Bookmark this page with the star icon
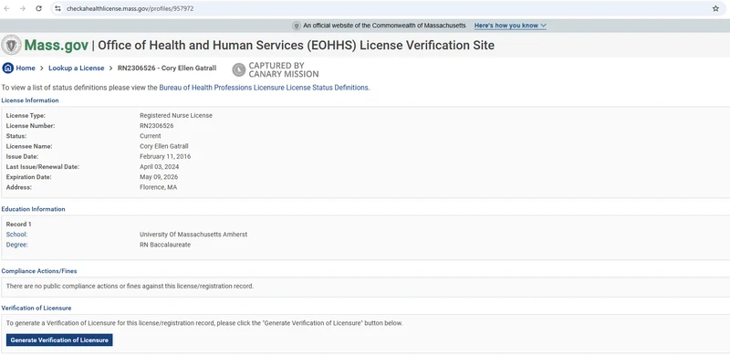 click(x=715, y=8)
